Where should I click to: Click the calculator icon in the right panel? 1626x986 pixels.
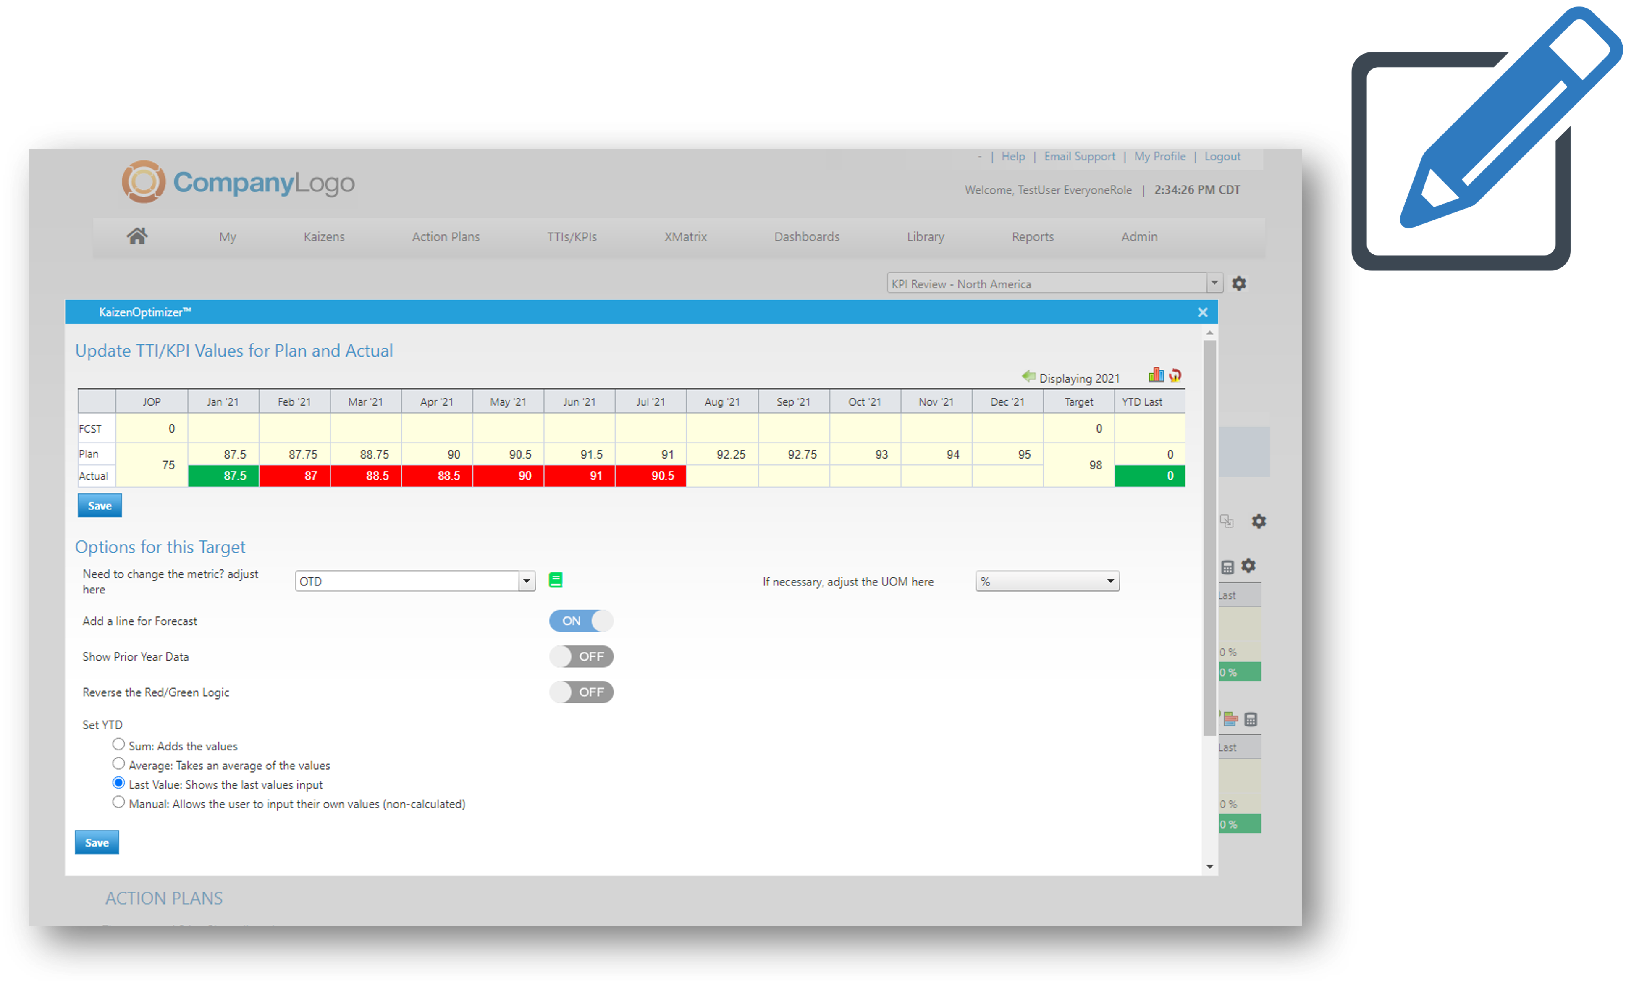coord(1228,566)
